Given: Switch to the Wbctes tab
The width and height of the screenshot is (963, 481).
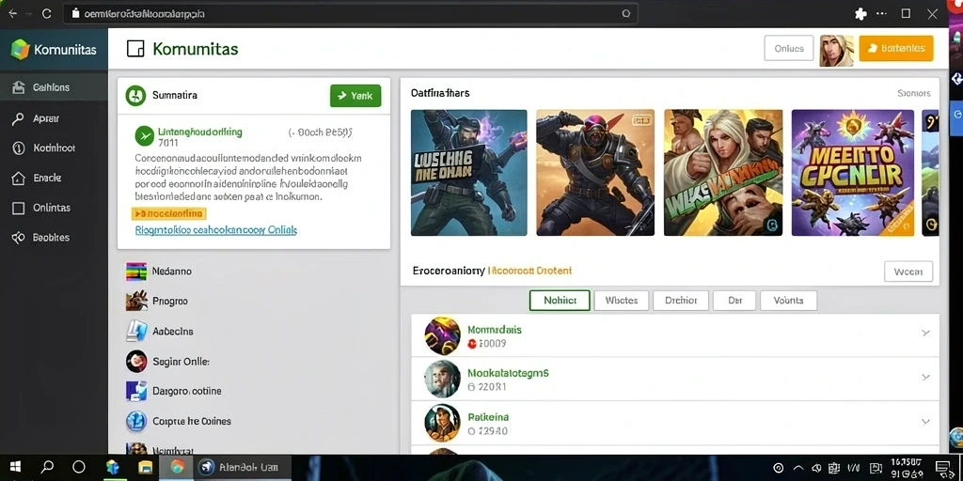Looking at the screenshot, I should coord(621,300).
